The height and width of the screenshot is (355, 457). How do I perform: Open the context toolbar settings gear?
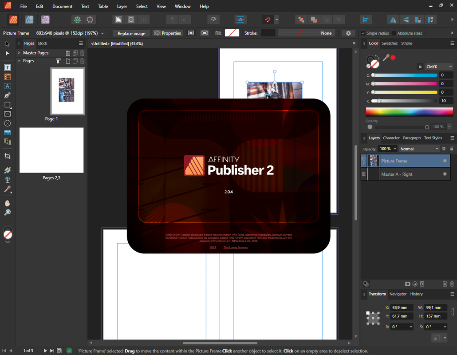348,33
